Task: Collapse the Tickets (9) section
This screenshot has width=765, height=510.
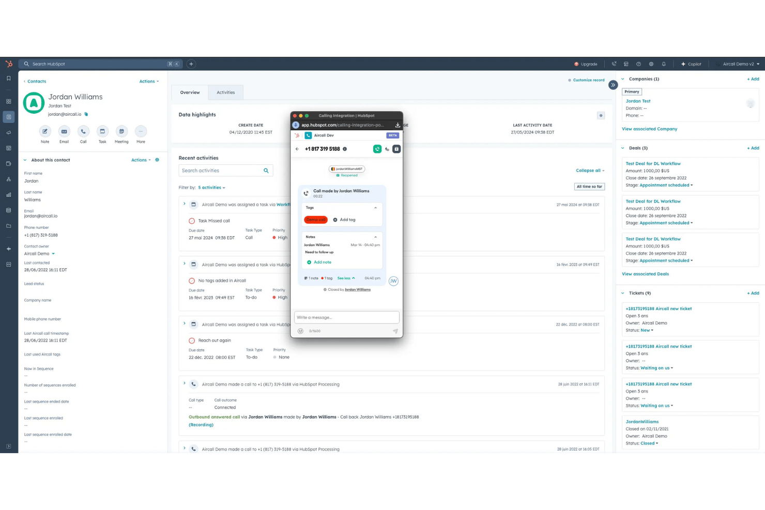Action: coord(622,293)
